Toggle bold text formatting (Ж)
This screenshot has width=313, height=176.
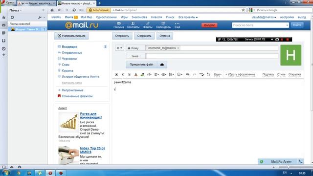tap(116, 75)
